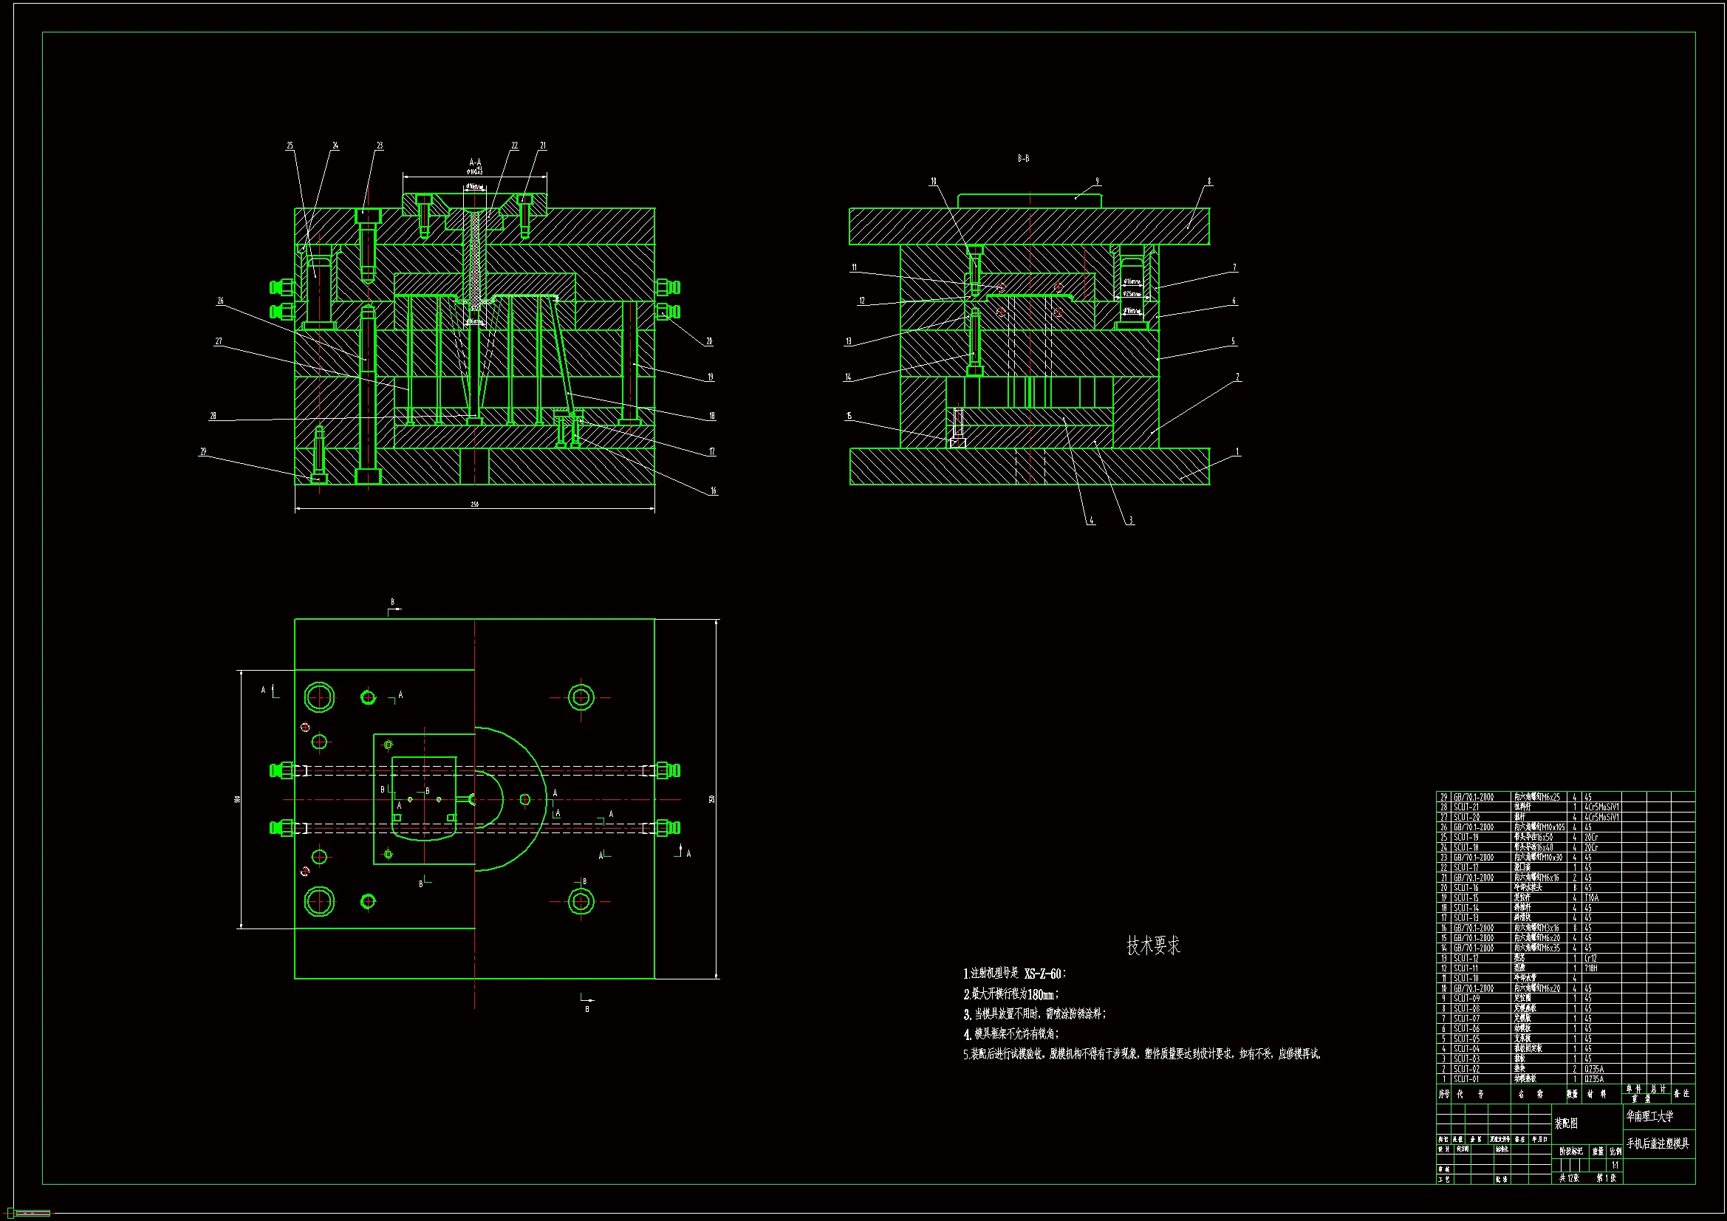Select the 手机后盖注塑模具 title cell
The height and width of the screenshot is (1221, 1727).
coord(1658,1143)
